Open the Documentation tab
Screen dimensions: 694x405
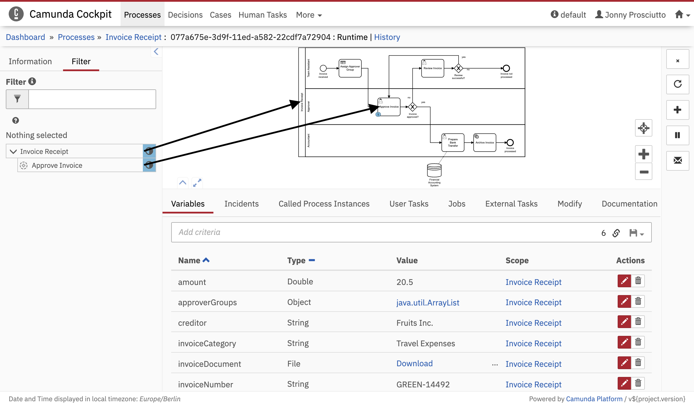click(630, 204)
